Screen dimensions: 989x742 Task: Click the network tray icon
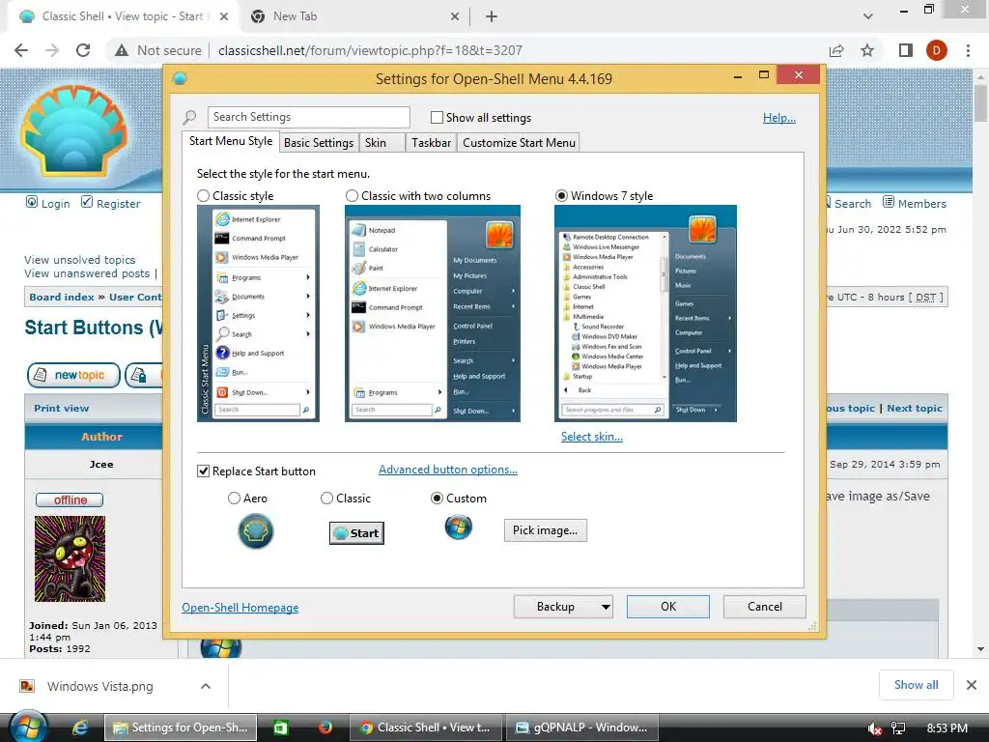tap(898, 728)
